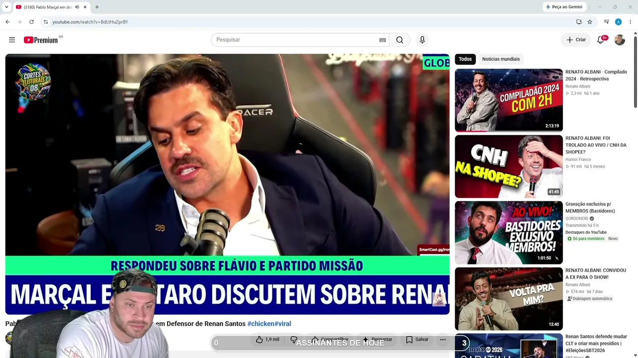The width and height of the screenshot is (638, 358).
Task: Open the Volta pra mim video thumbnail
Action: (508, 299)
